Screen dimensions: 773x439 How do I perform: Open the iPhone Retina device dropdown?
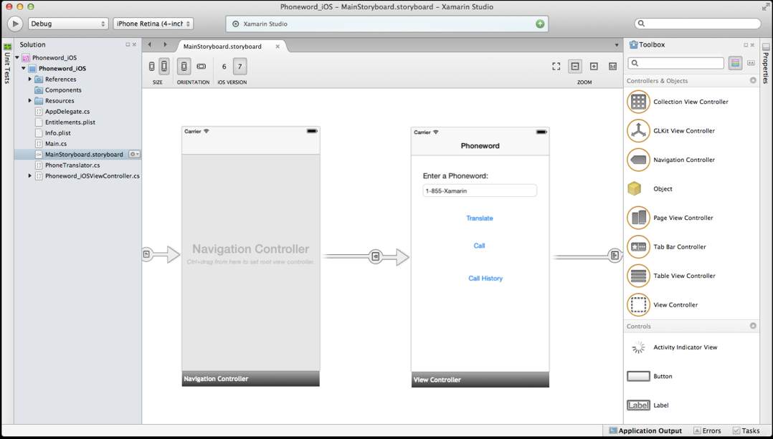pyautogui.click(x=153, y=24)
